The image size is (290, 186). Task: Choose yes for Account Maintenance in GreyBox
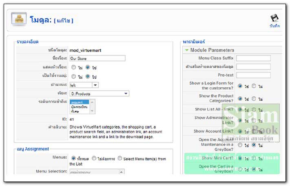pos(240,145)
